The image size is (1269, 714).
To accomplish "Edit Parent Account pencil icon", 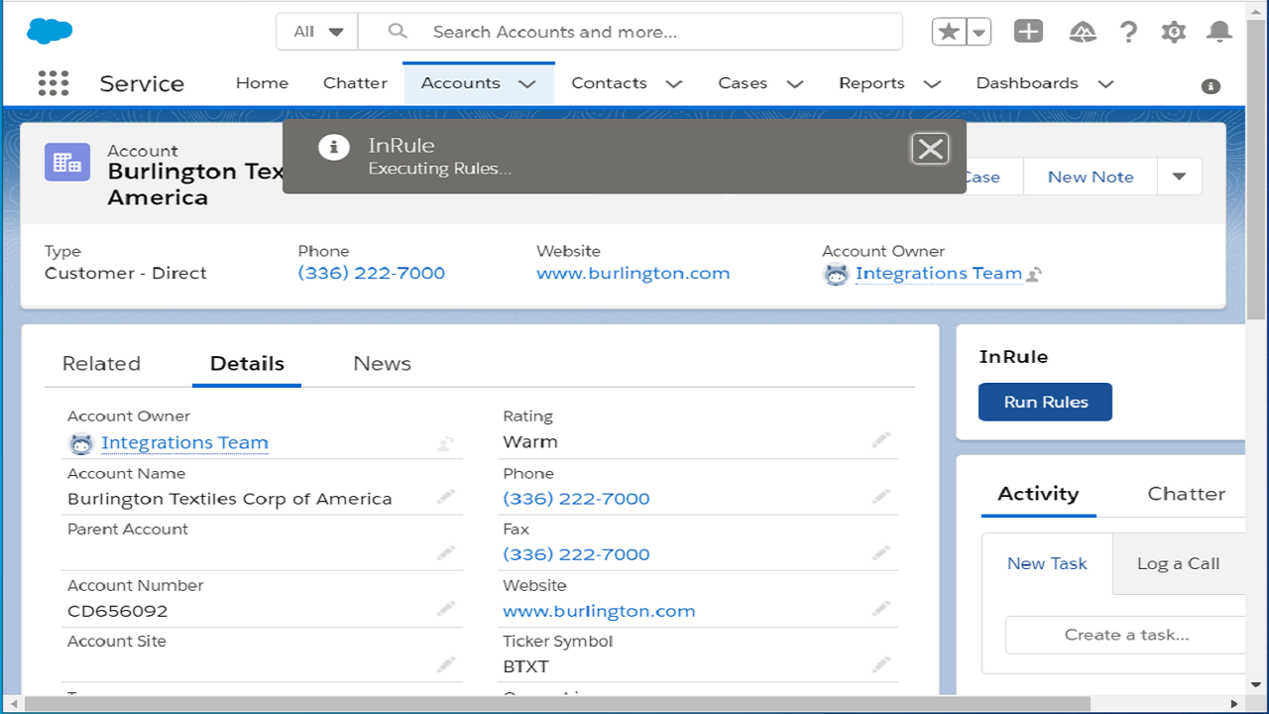I will coord(446,552).
